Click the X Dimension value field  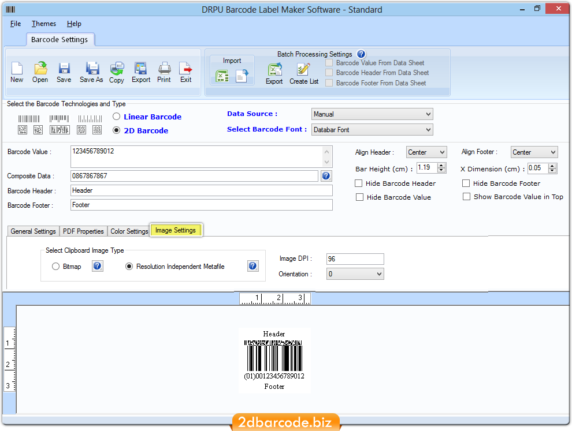pos(538,168)
